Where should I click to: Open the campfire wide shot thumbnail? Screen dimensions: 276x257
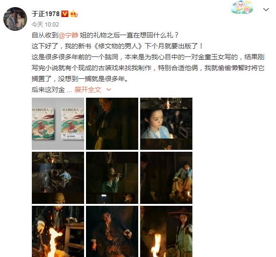pyautogui.click(x=58, y=178)
